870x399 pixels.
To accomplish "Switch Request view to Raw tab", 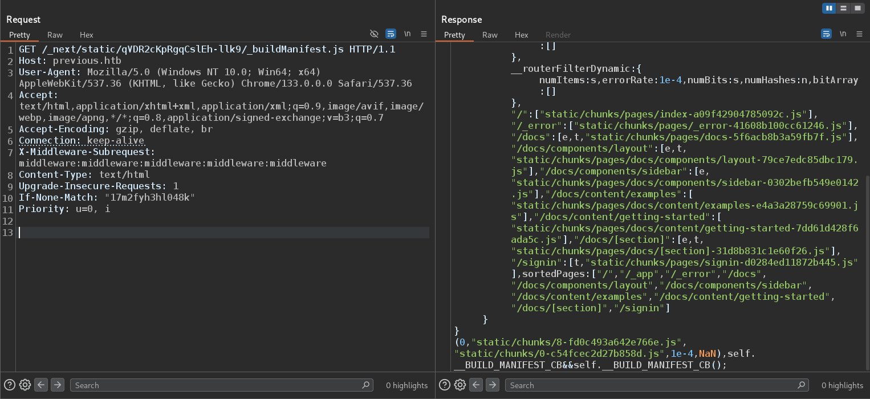I will click(x=55, y=35).
